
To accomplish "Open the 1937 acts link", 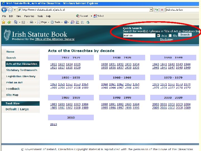I will [120, 68].
